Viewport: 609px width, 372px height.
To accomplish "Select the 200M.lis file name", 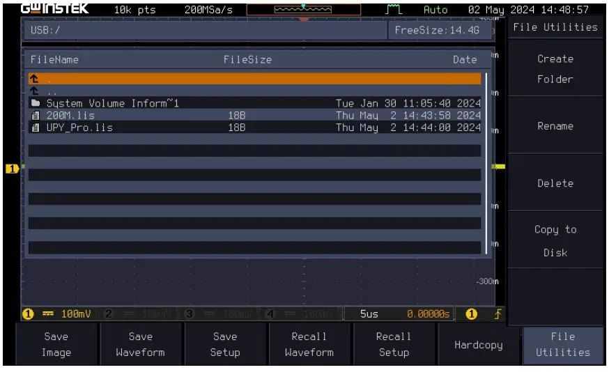I will pos(70,116).
